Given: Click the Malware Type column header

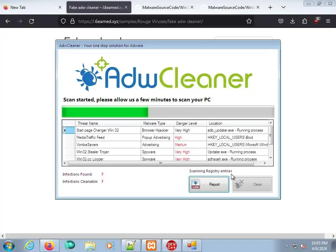Looking at the screenshot, I should [157, 123].
